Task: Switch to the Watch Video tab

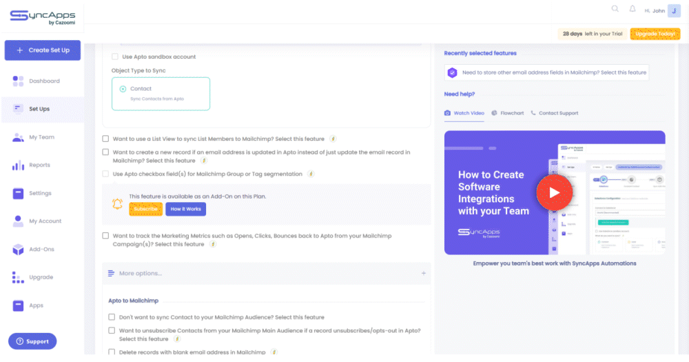Action: click(464, 113)
